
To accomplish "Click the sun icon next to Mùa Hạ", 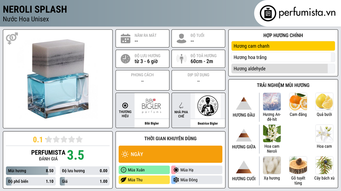I will pos(176,170).
